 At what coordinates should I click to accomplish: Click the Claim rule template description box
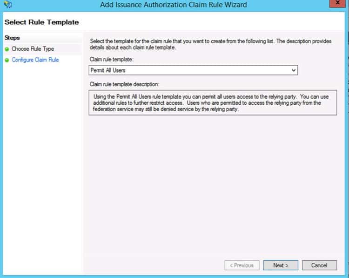coord(213,103)
